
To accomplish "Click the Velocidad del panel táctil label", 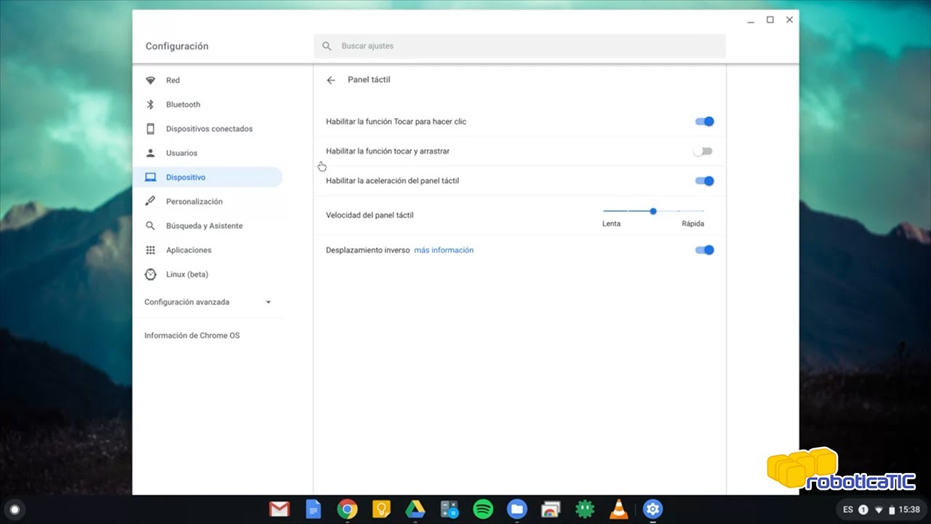I will [x=369, y=215].
